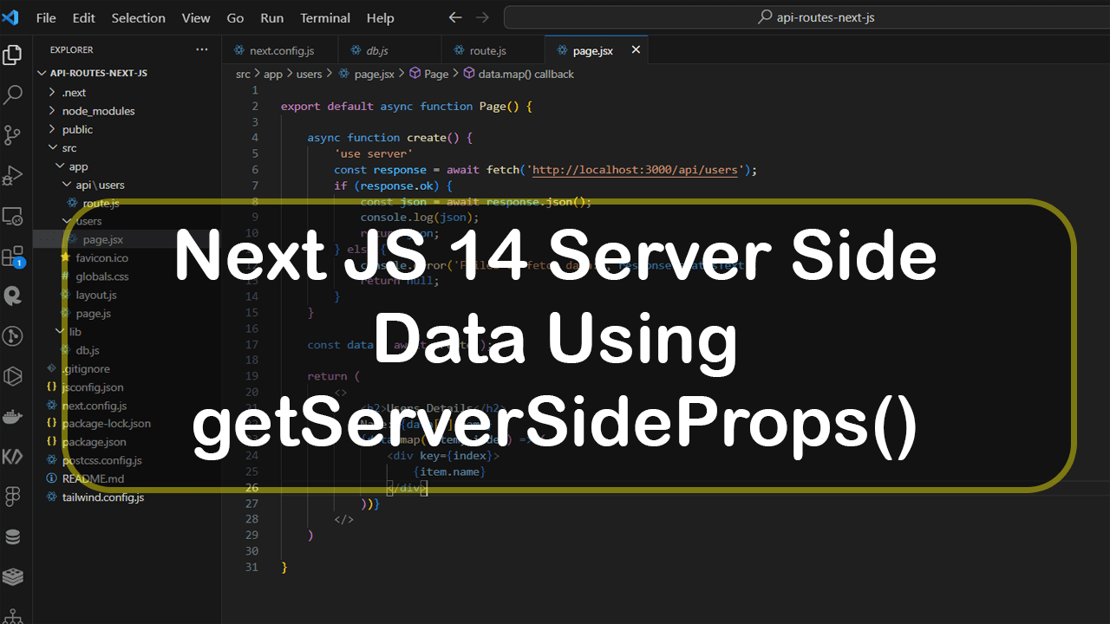Image resolution: width=1110 pixels, height=624 pixels.
Task: Open the Remote Explorer view
Action: click(13, 215)
